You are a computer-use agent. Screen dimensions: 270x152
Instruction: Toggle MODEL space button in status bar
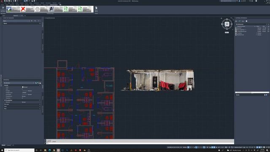(185, 147)
